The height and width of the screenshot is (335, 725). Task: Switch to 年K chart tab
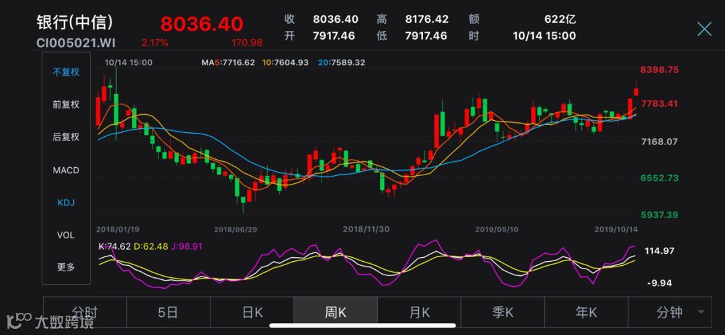coord(586,312)
